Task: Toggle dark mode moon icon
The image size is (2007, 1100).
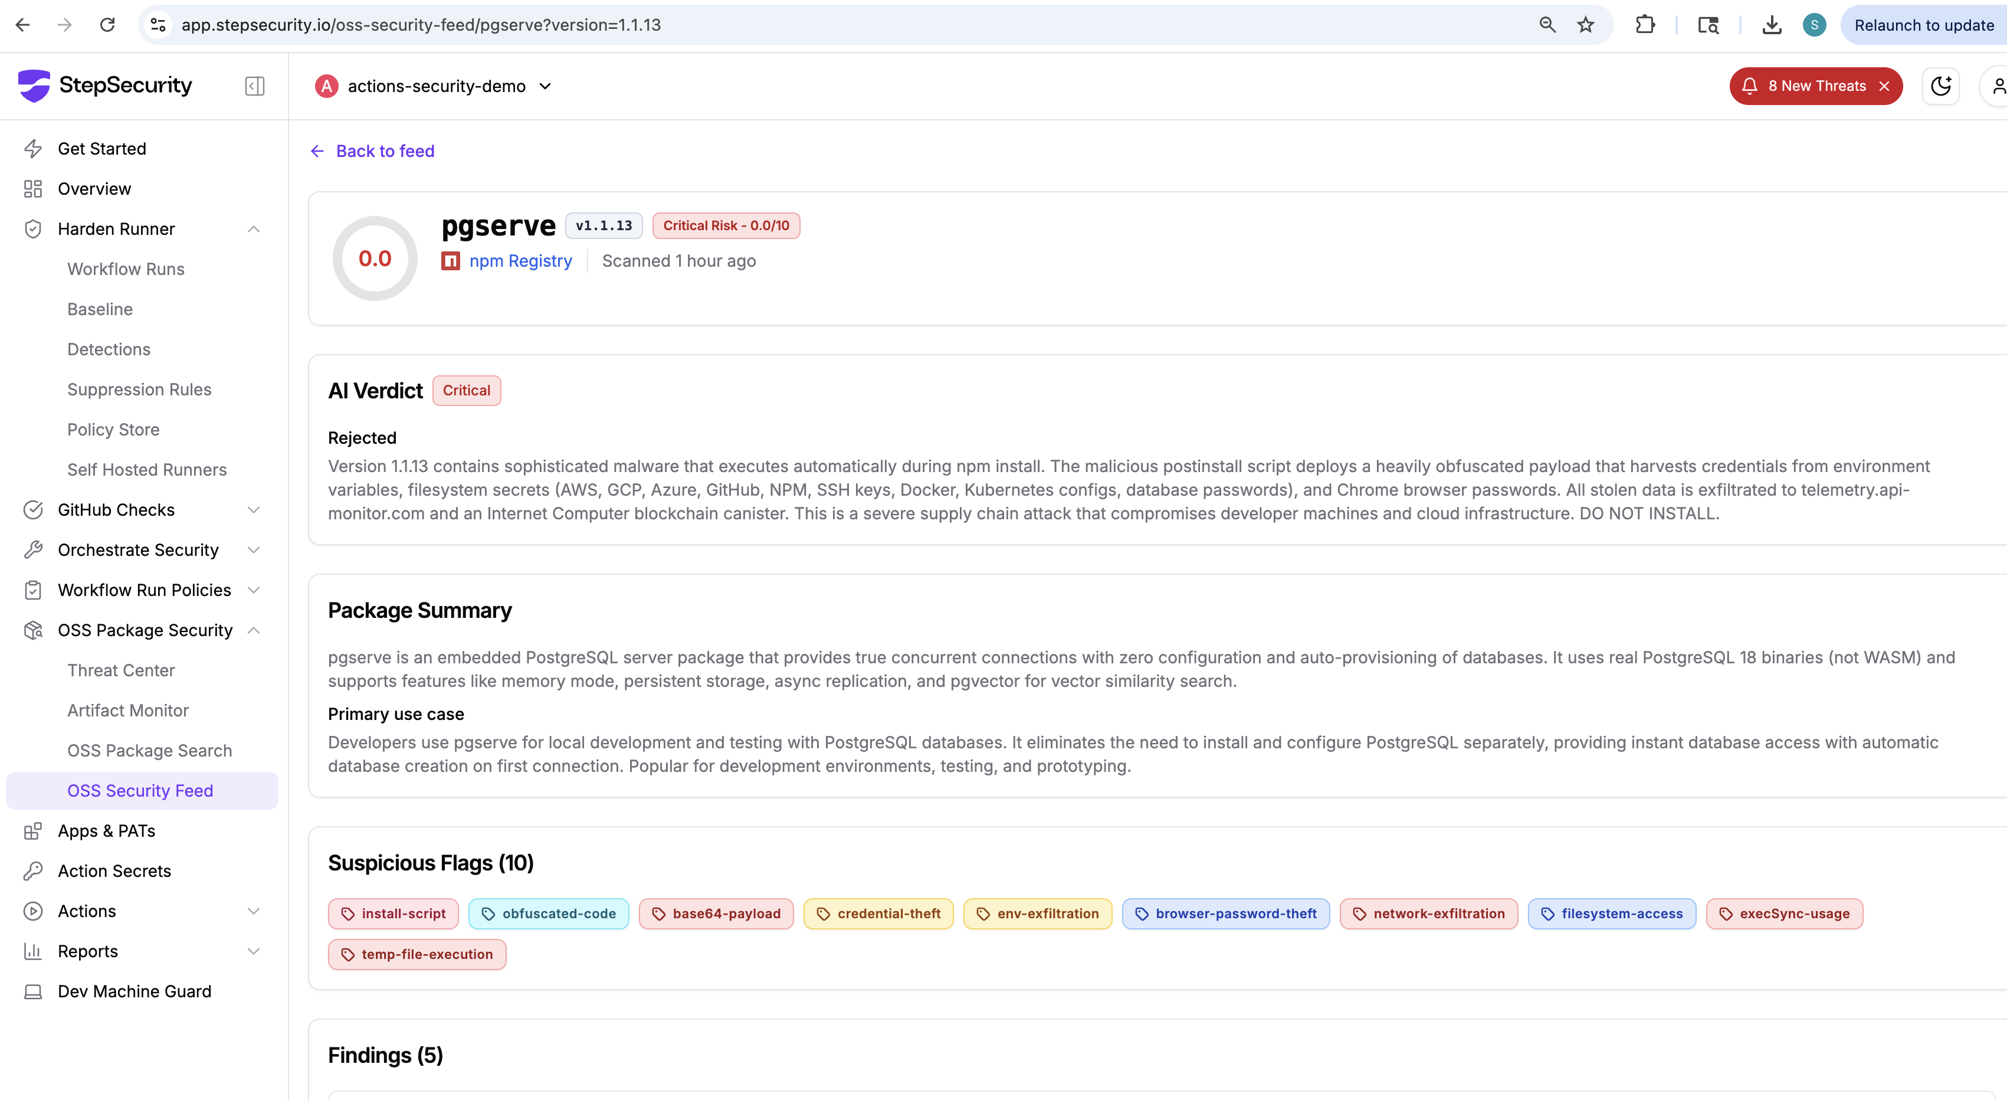Action: [x=1940, y=86]
